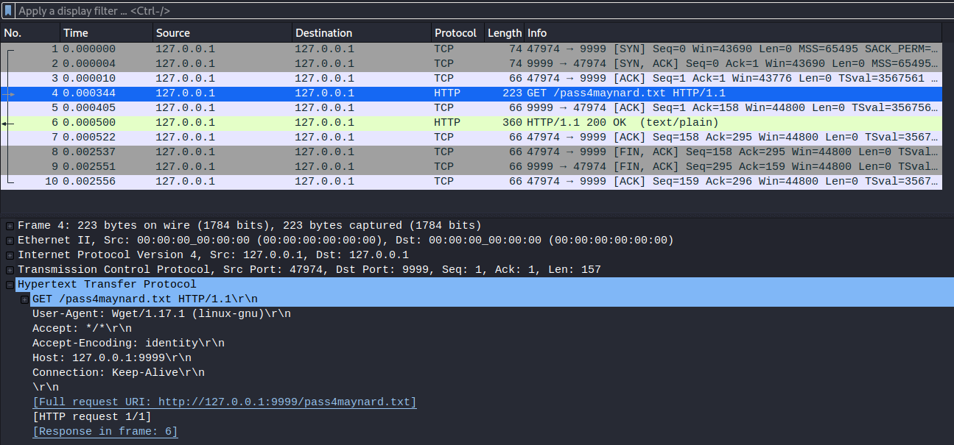Screen dimensions: 954x445
Task: Select packet 6 HTTP 200 OK row
Action: [x=471, y=123]
